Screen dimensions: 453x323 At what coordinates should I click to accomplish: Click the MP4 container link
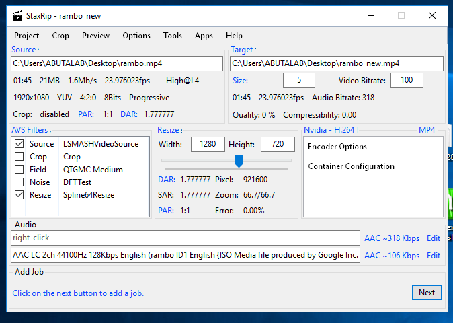point(427,129)
